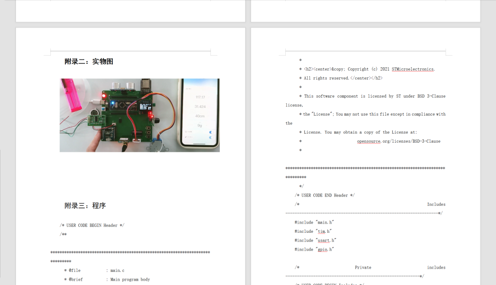Click the phone screen in the photo
Screen dimensions: 496x285
[x=200, y=113]
